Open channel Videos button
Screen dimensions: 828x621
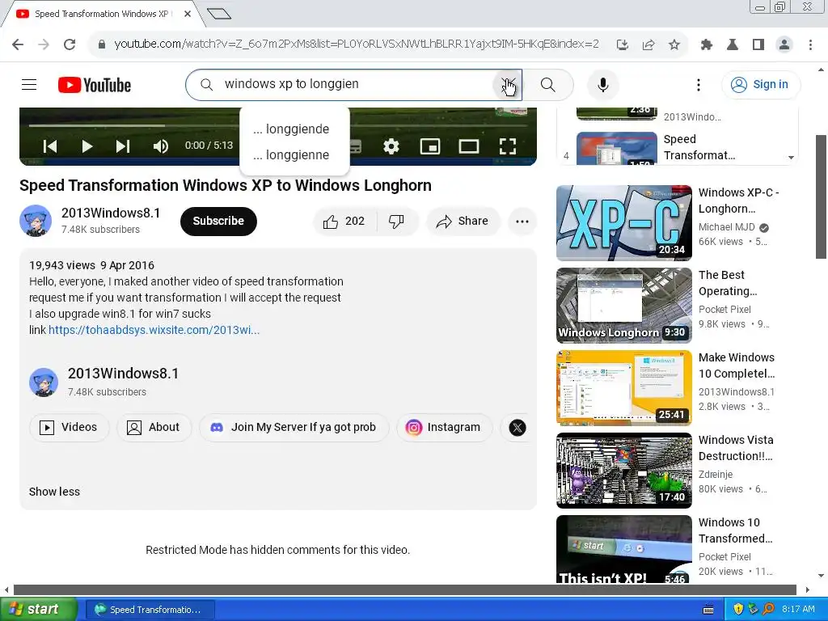point(70,427)
